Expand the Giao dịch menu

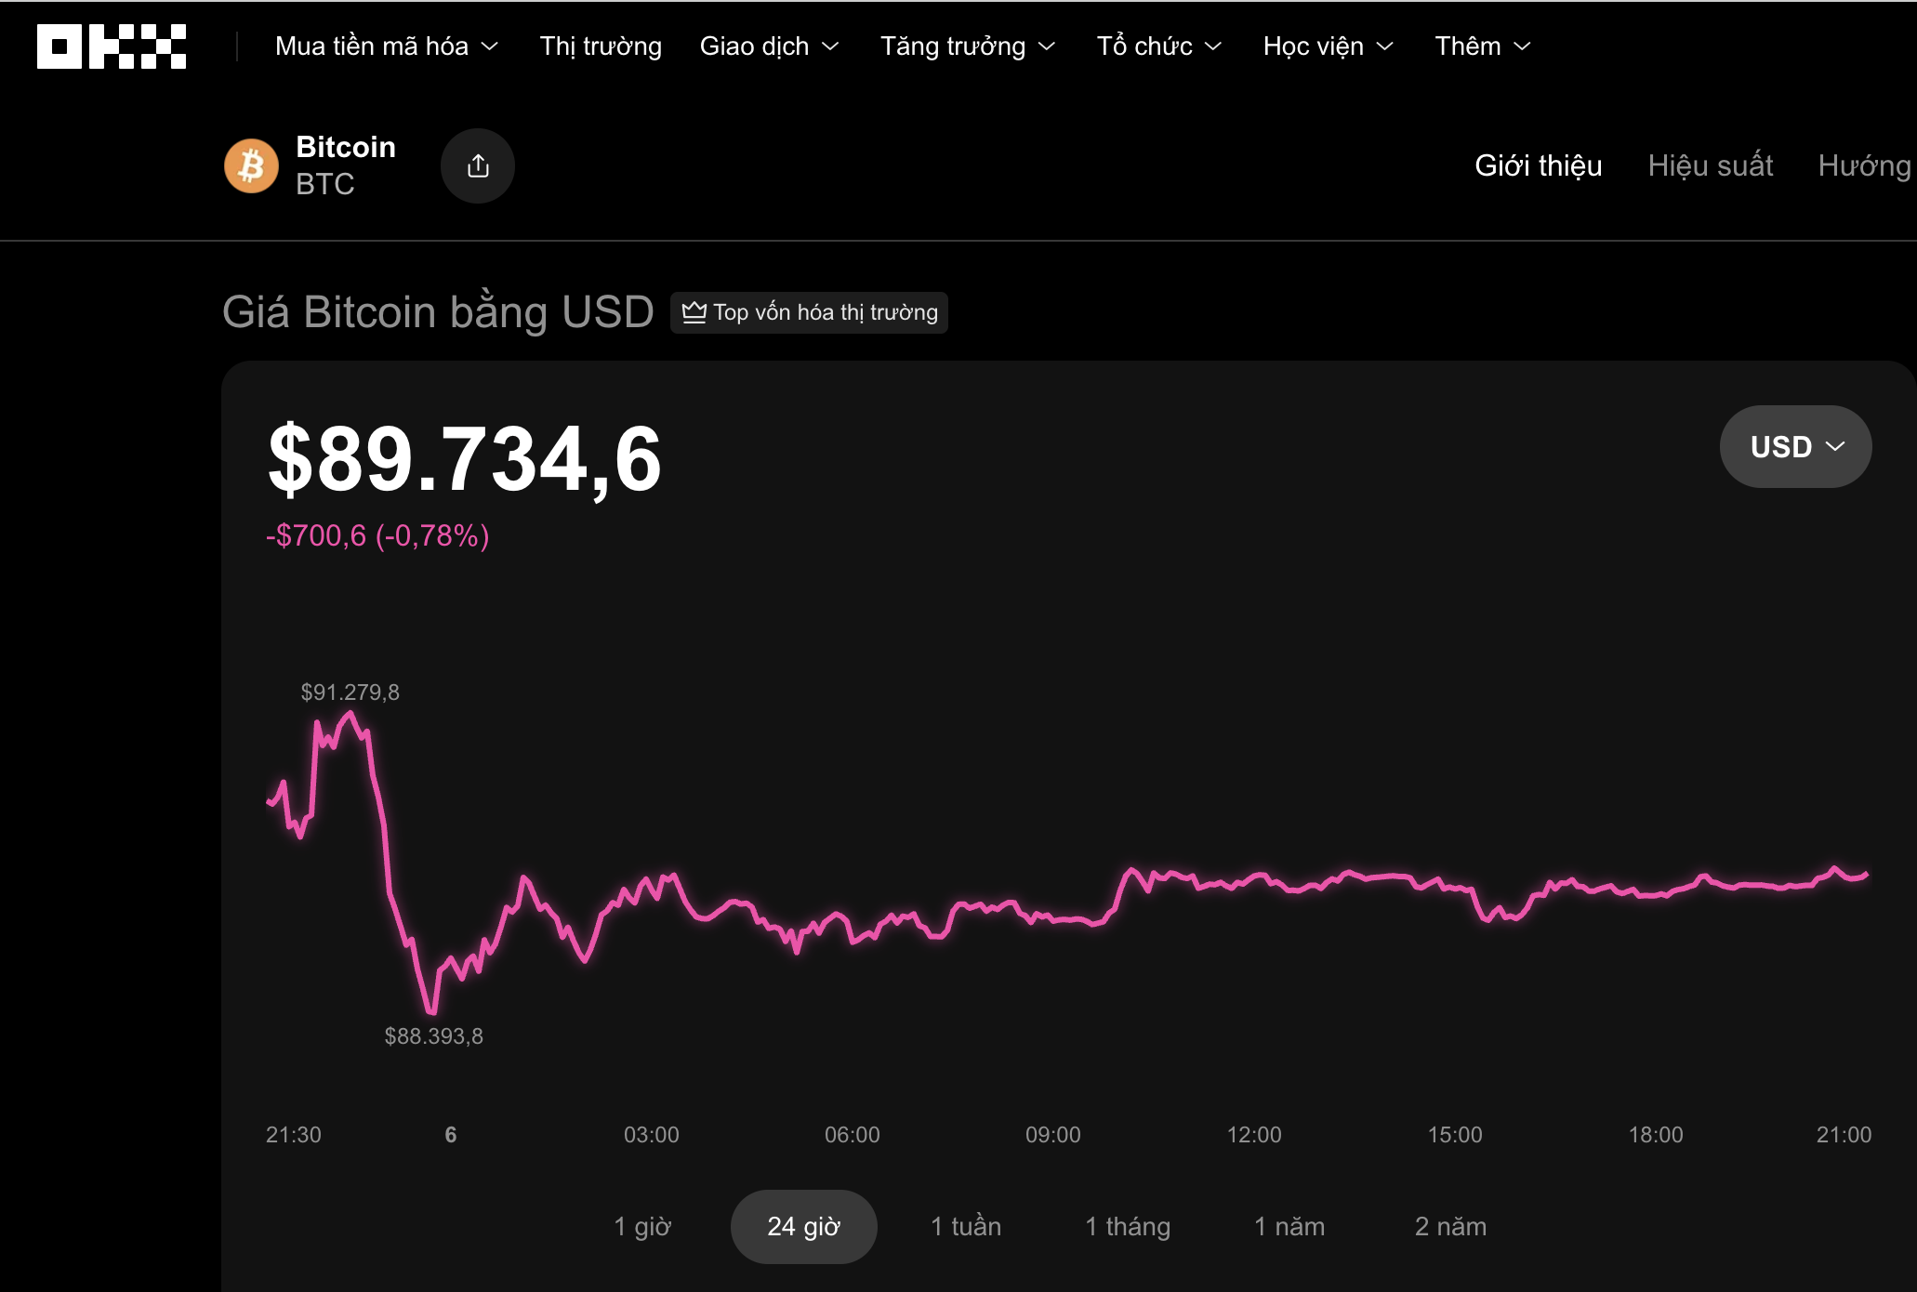(x=769, y=46)
